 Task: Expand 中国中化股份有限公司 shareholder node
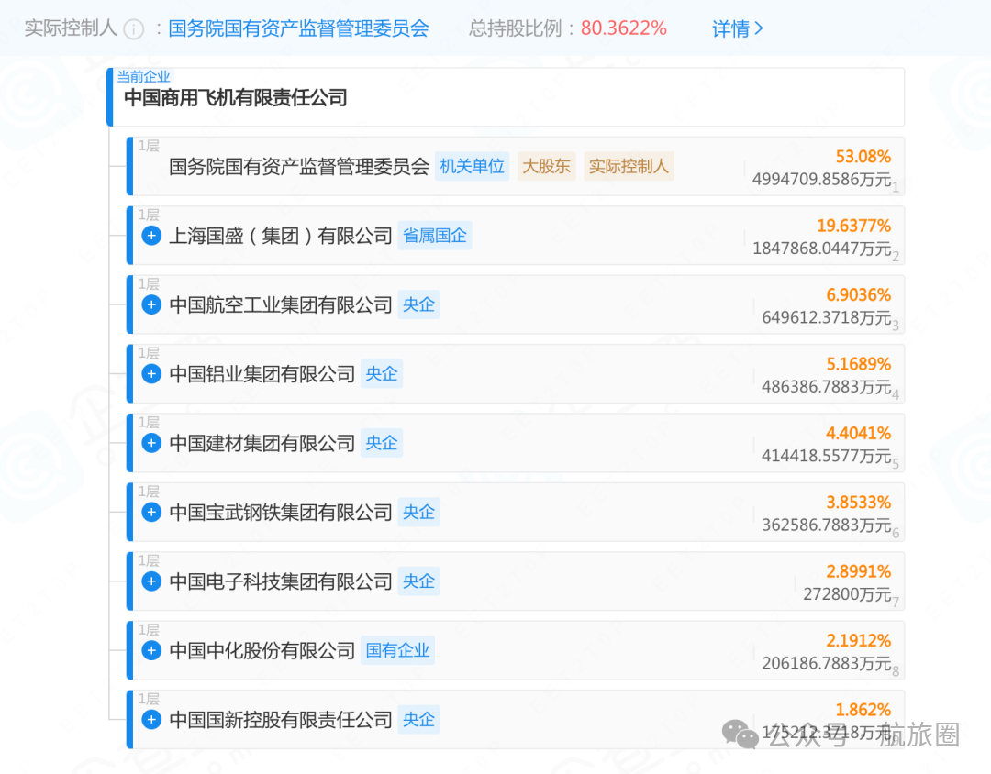[151, 650]
